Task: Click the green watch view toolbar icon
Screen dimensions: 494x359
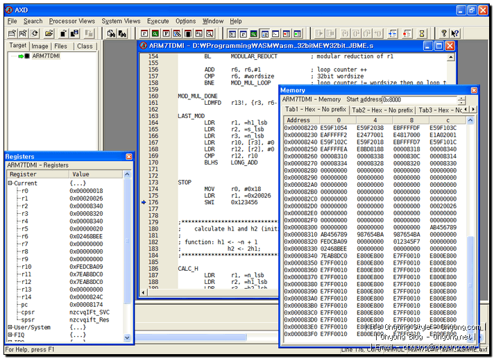Action: [x=157, y=33]
